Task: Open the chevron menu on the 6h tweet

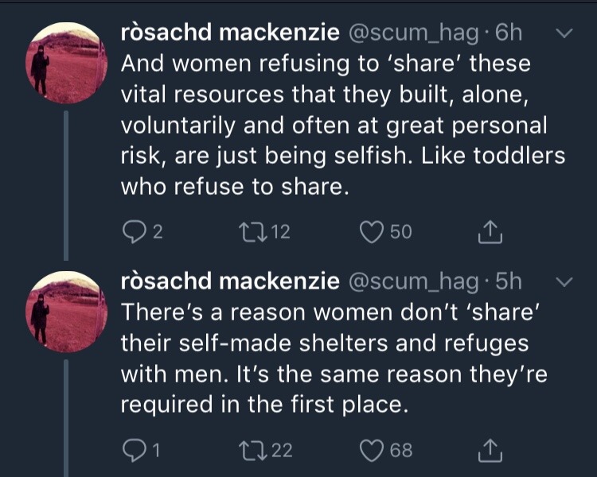Action: pyautogui.click(x=563, y=33)
